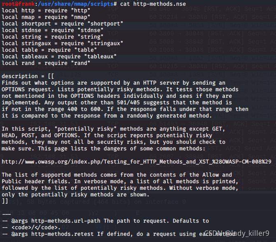Viewport: 276px width, 242px height.
Task: Click the 'local stringaux = require' line
Action: point(62,43)
